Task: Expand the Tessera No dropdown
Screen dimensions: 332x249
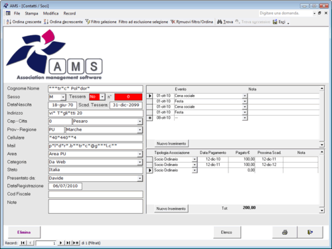Action: [x=102, y=97]
